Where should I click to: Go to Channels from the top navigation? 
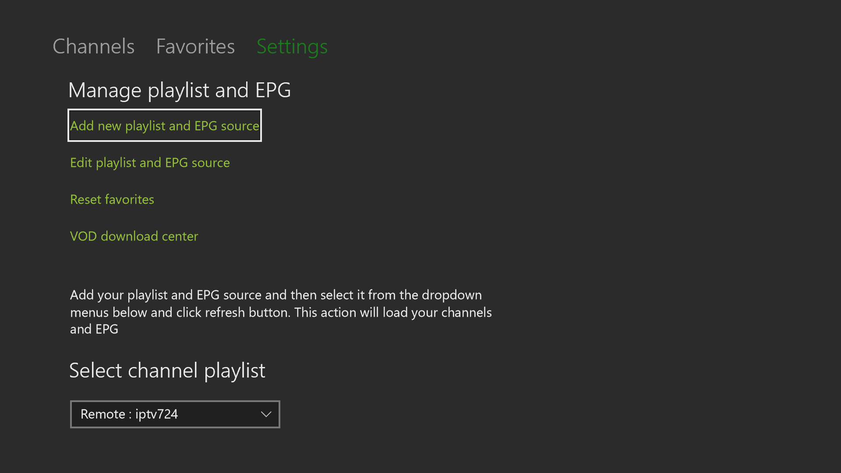pos(93,46)
